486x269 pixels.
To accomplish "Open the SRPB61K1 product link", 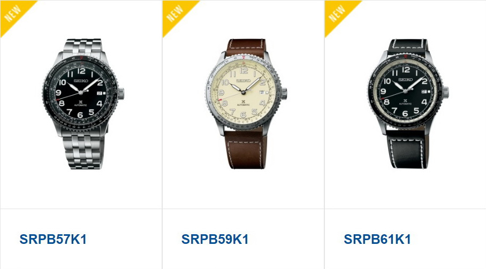I will point(377,239).
